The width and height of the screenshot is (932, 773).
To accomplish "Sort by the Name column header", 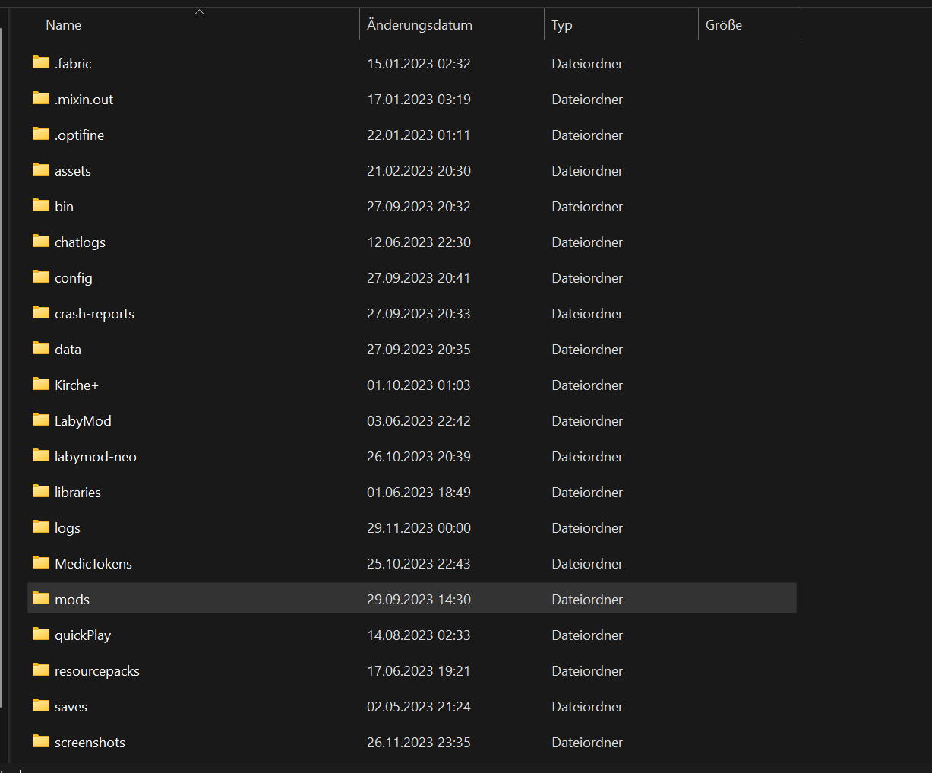I will 64,25.
